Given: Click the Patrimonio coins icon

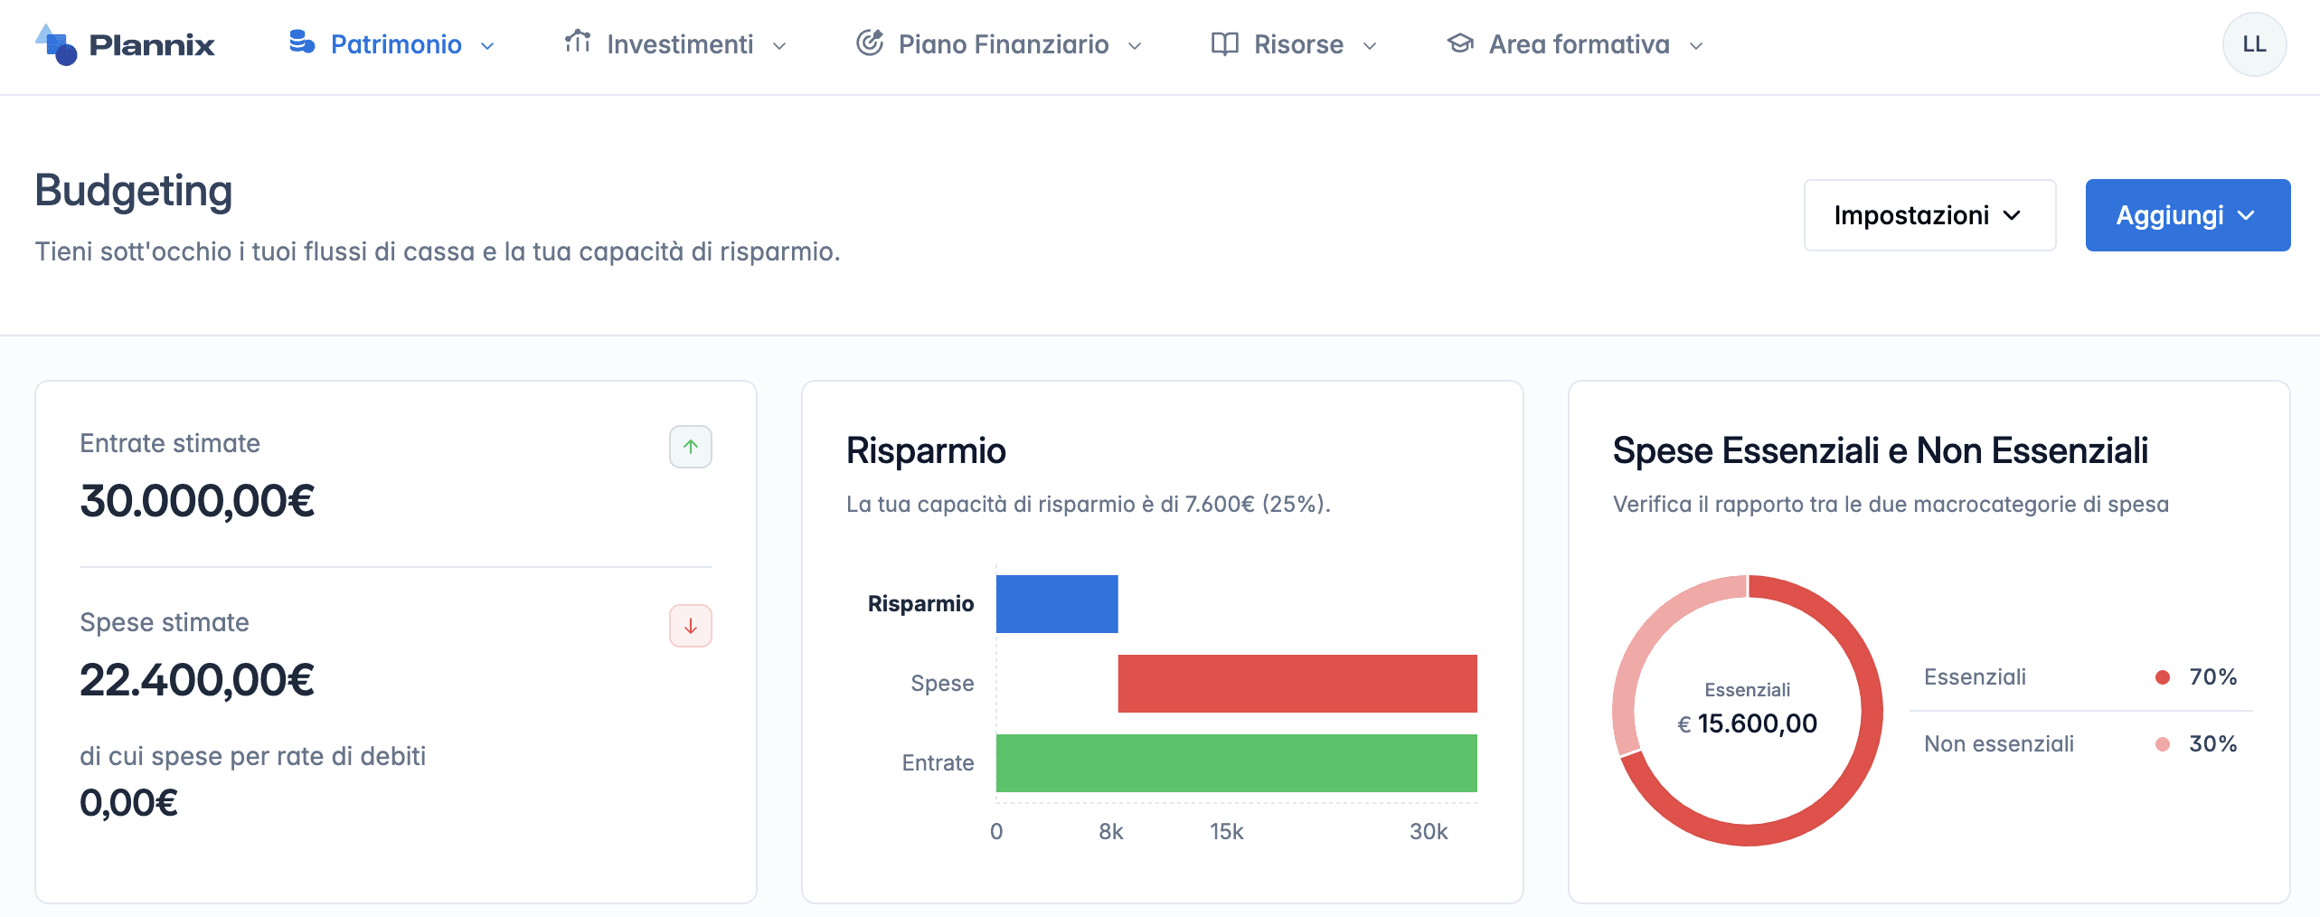Looking at the screenshot, I should point(302,42).
